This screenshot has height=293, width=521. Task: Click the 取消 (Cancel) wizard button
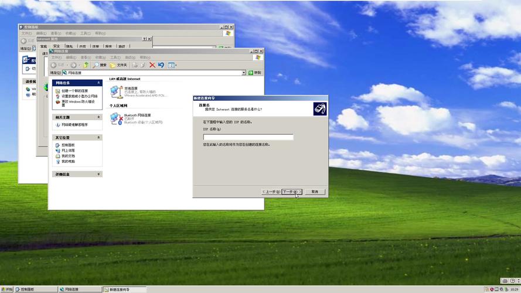coord(315,192)
